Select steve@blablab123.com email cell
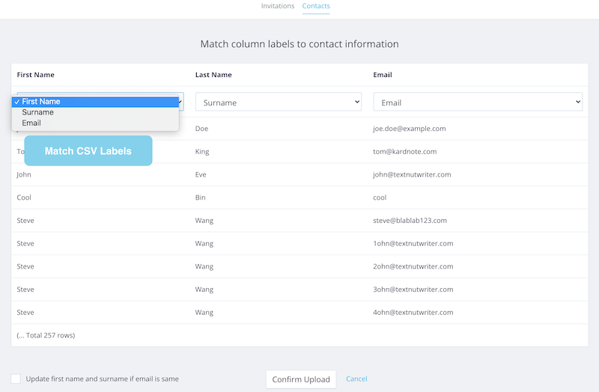599x392 pixels. coord(410,220)
